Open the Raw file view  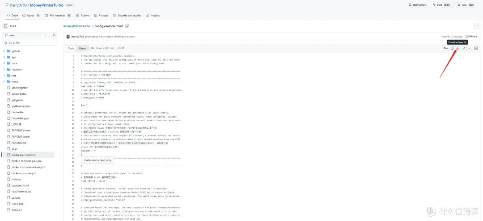click(x=446, y=48)
